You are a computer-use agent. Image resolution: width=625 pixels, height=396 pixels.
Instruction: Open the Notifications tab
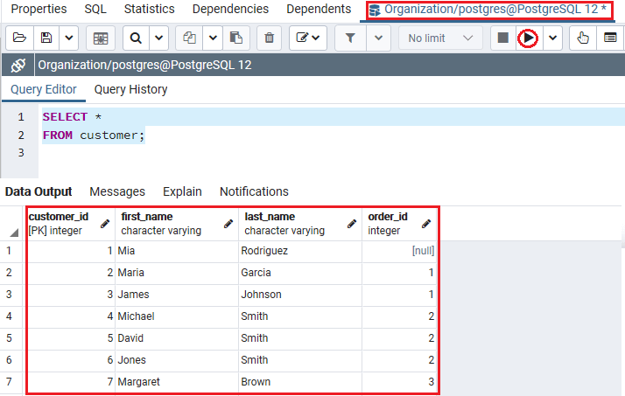point(254,191)
